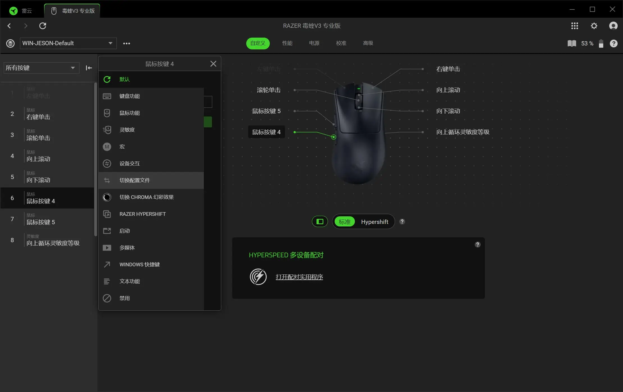Click the refresh icon in navigation bar
Image resolution: width=623 pixels, height=392 pixels.
click(x=43, y=26)
